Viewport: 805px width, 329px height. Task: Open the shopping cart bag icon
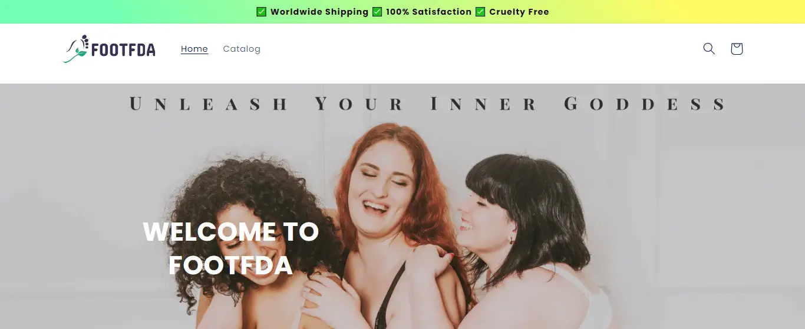737,49
